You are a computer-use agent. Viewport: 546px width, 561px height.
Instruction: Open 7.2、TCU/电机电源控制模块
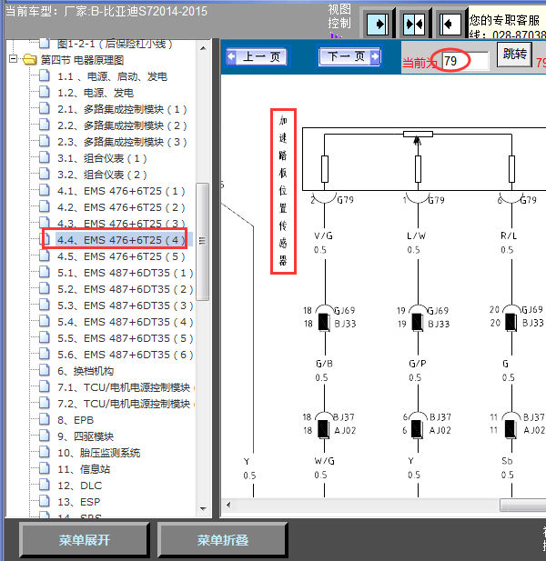point(124,404)
